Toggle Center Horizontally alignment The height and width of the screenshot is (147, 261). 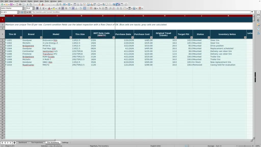click(63, 8)
